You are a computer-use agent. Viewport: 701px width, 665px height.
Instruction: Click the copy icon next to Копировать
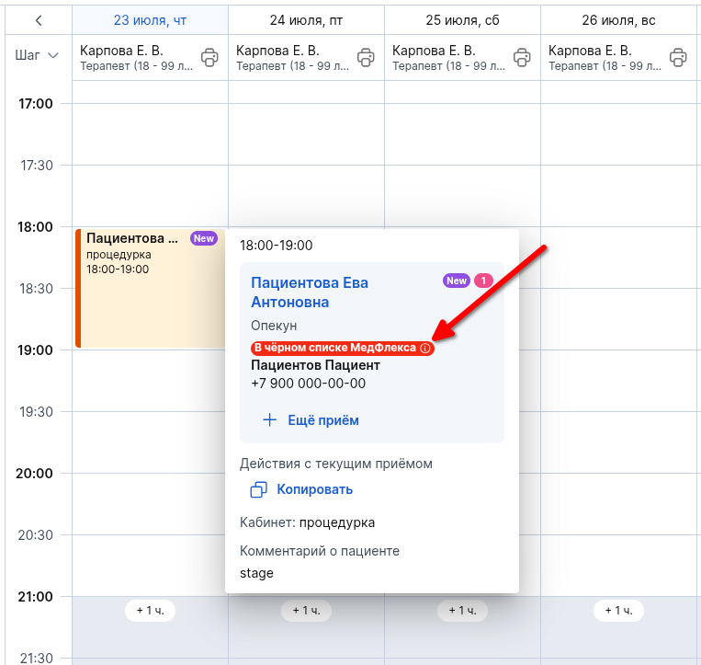click(258, 489)
